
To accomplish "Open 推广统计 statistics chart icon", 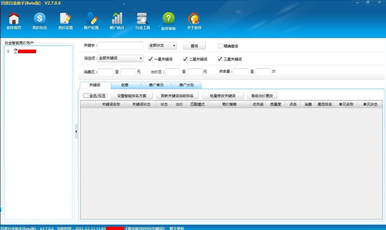I will pyautogui.click(x=117, y=19).
